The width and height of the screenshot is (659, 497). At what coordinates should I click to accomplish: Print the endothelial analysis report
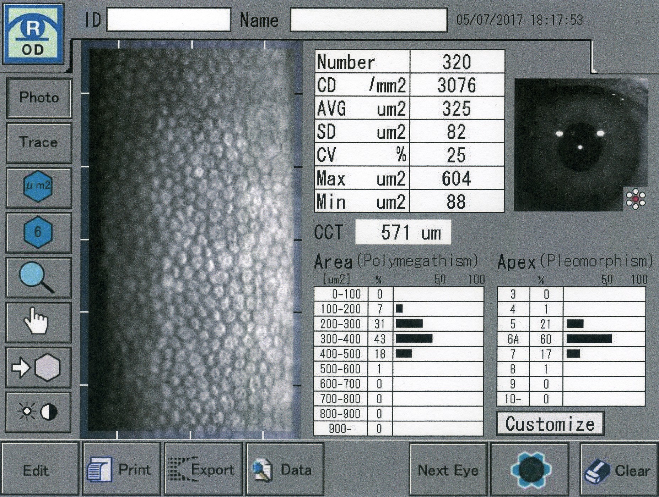tap(121, 469)
